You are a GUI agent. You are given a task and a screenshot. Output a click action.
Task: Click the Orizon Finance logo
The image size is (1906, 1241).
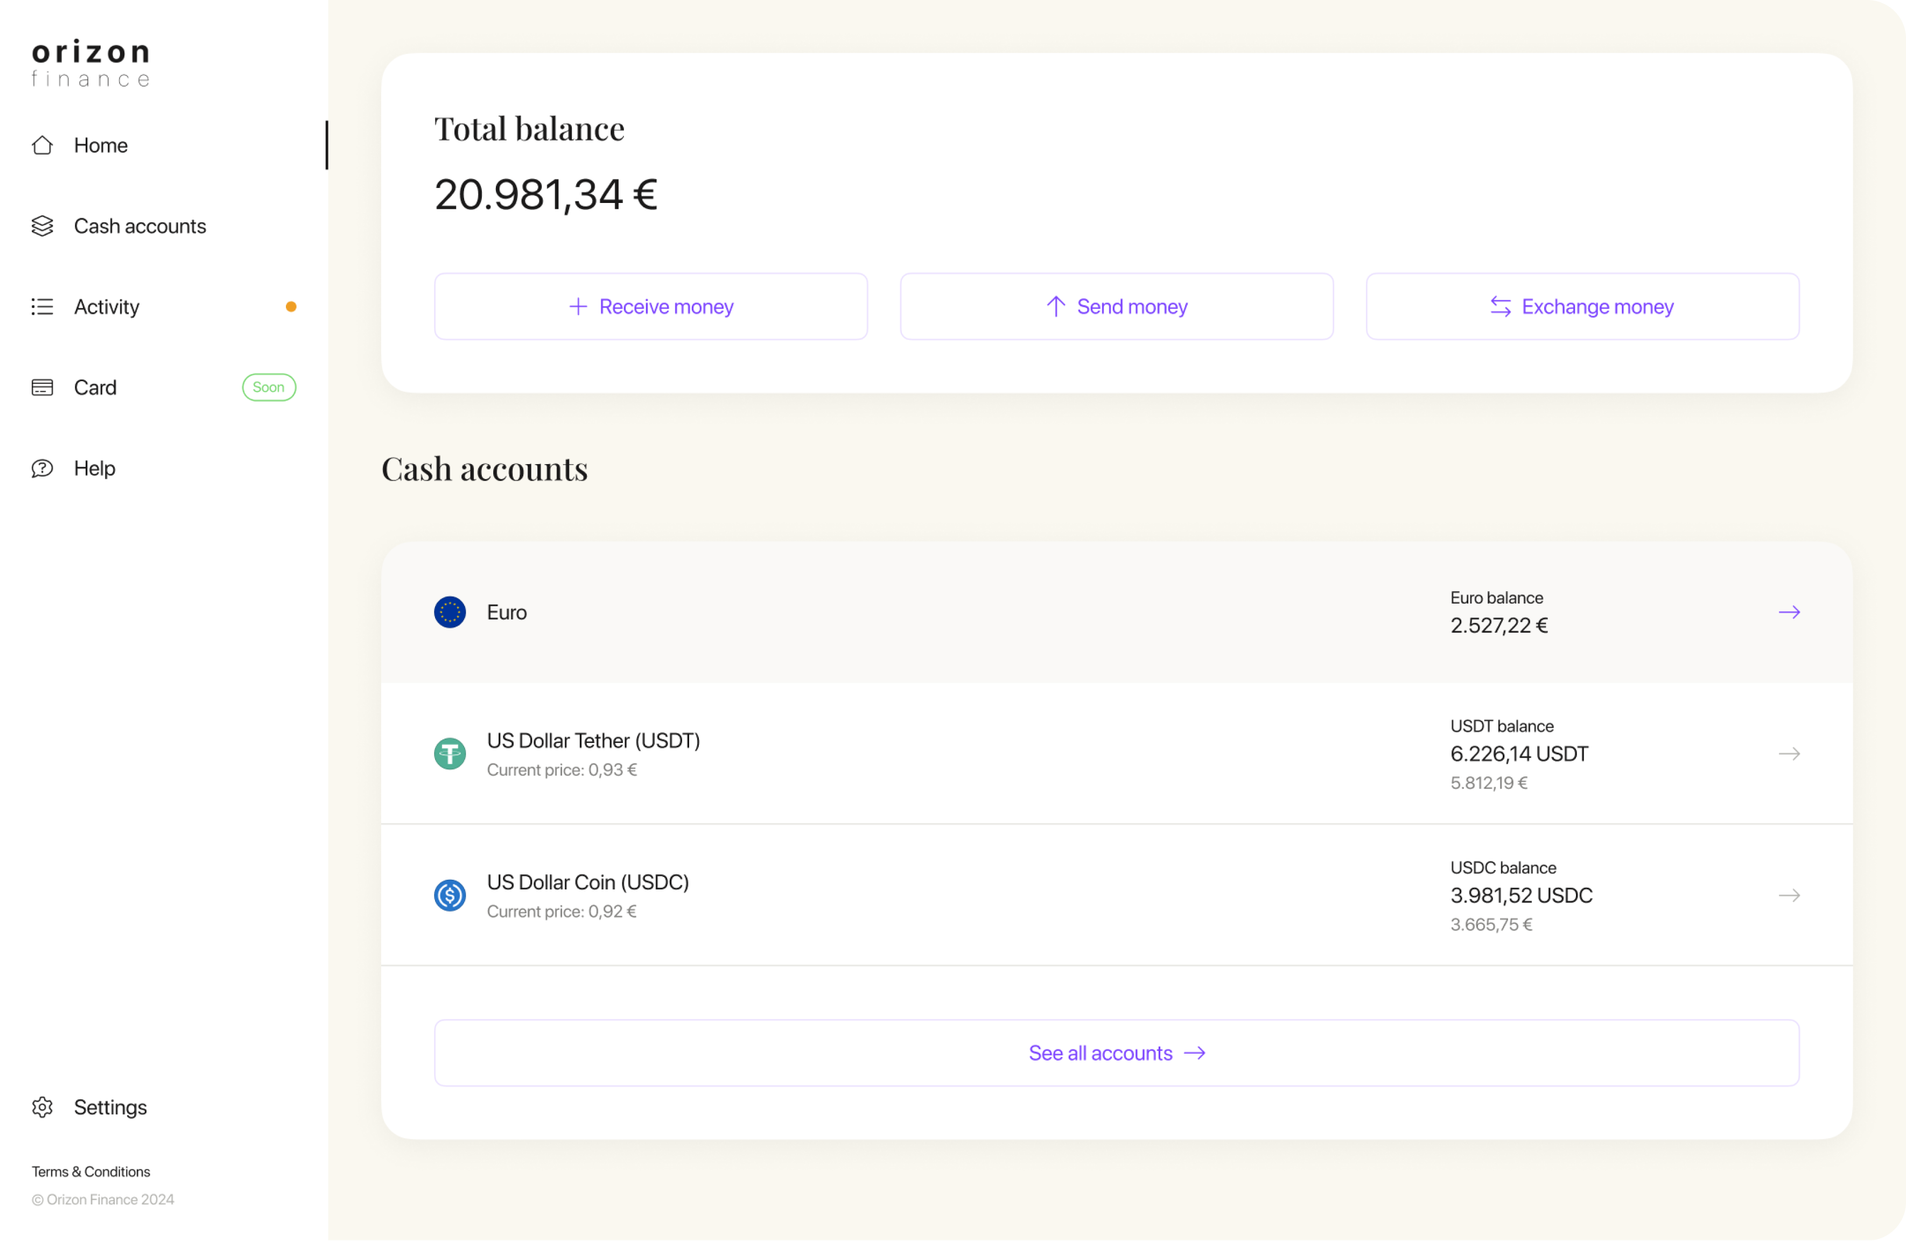[x=90, y=62]
